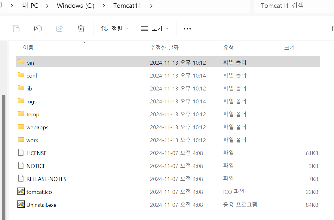Expand chevron after Windows (C:) in path
The width and height of the screenshot is (334, 220).
(104, 6)
